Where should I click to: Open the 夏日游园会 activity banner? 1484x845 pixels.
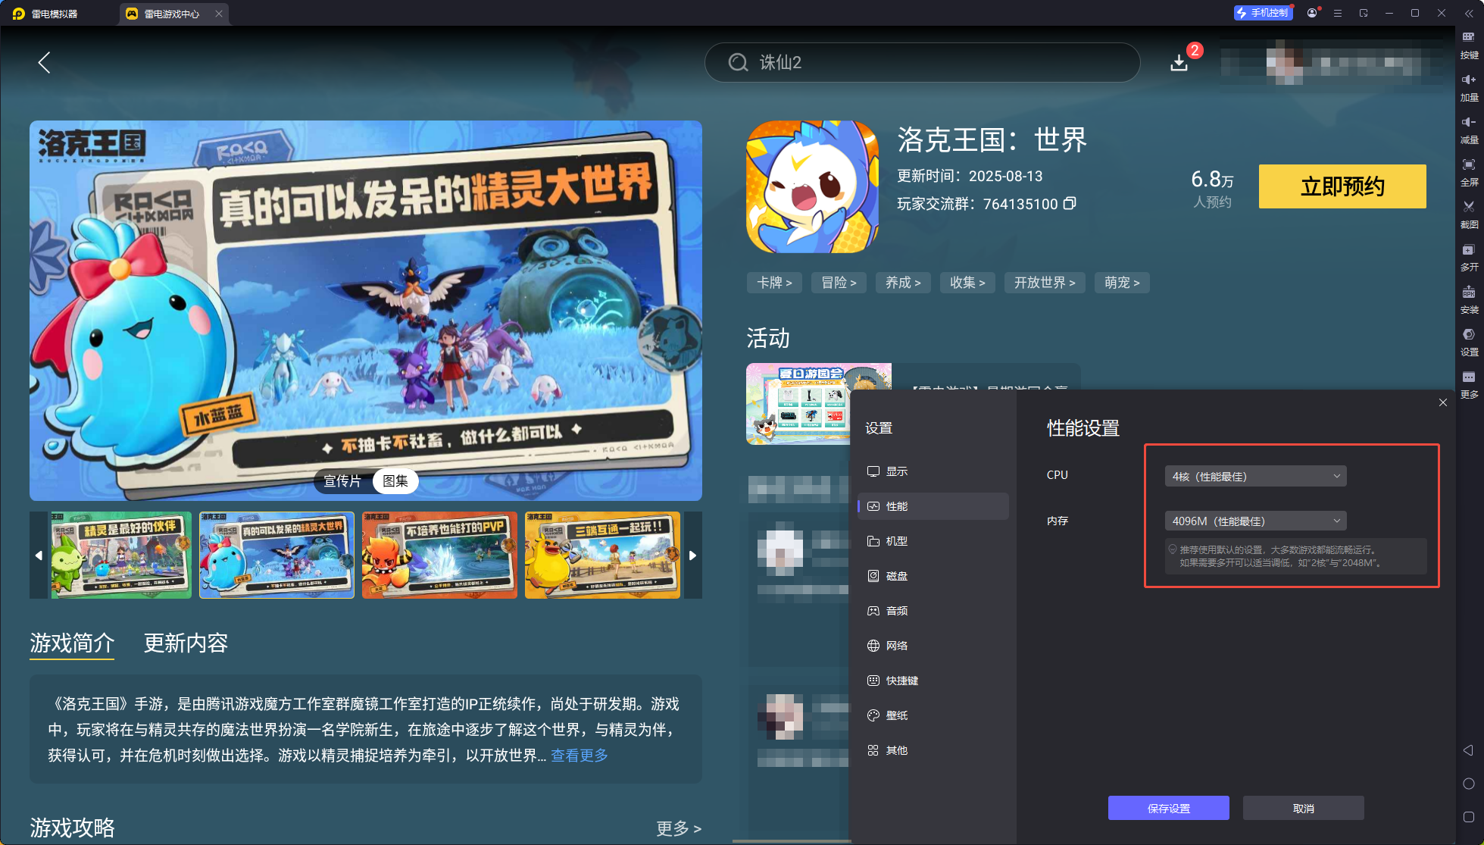tap(798, 404)
